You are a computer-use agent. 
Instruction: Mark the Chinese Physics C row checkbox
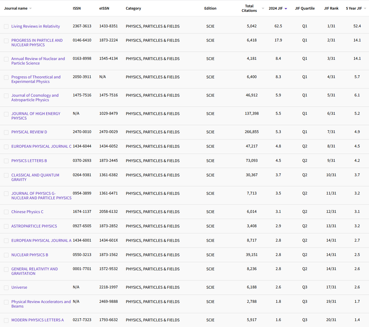(x=6, y=212)
